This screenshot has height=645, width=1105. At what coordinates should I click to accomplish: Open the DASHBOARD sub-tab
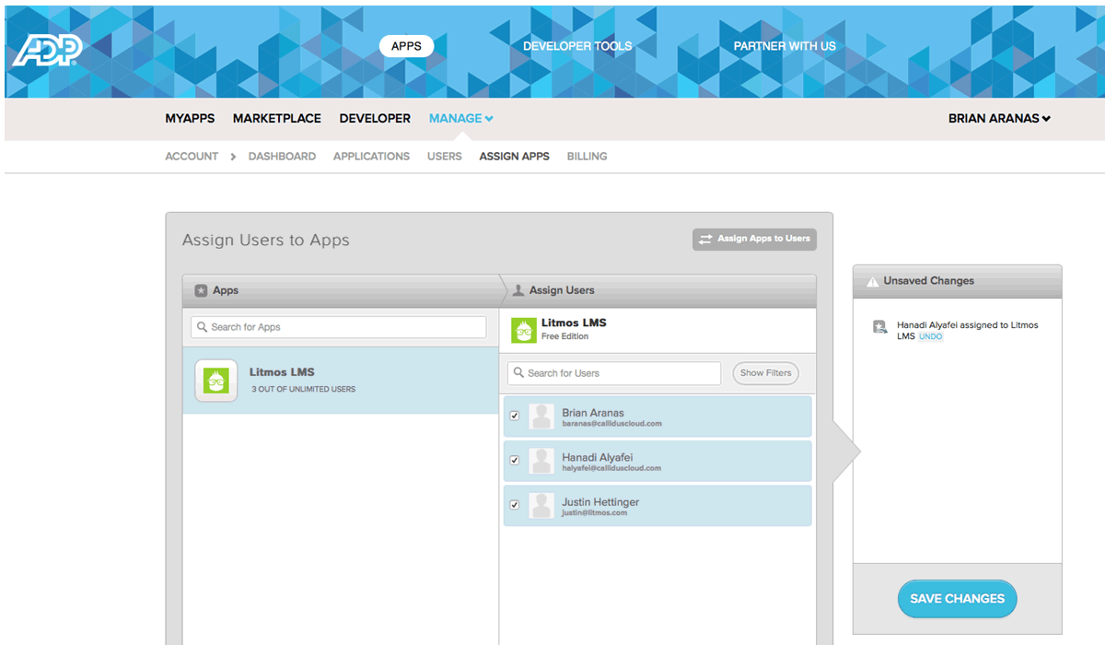click(x=282, y=157)
